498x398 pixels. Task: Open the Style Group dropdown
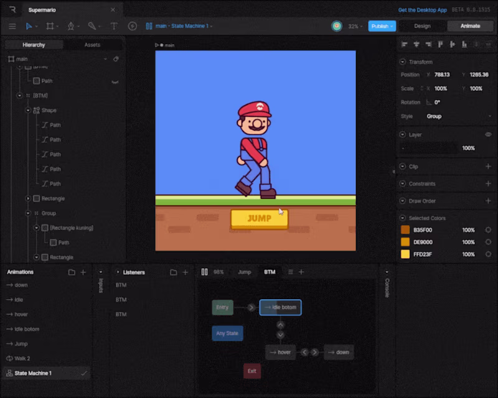click(x=459, y=116)
